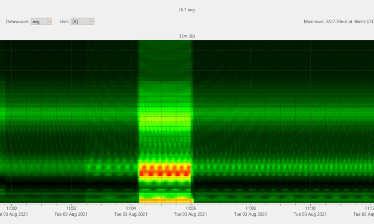
Task: Select the 11:06 time axis label
Action: coord(190,209)
